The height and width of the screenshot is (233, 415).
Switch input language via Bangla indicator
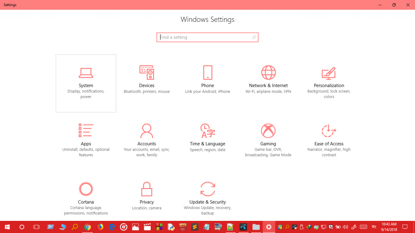click(374, 227)
